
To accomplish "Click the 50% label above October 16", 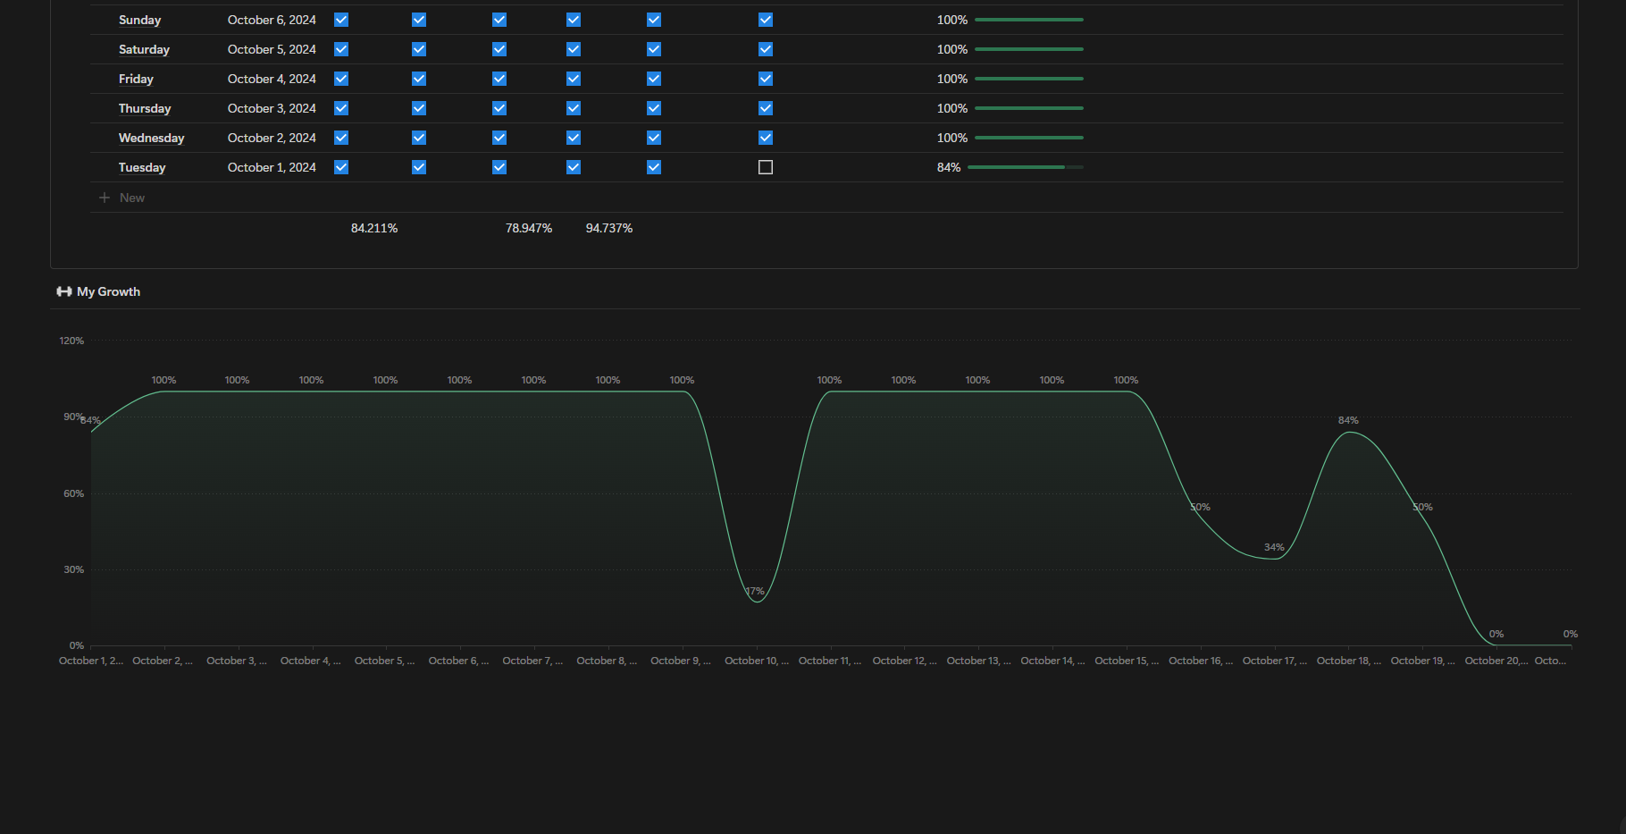I will coord(1200,507).
